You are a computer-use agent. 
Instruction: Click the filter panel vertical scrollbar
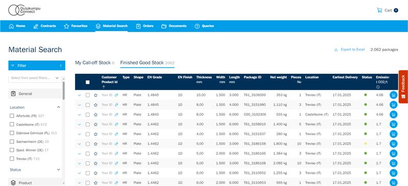63,90
